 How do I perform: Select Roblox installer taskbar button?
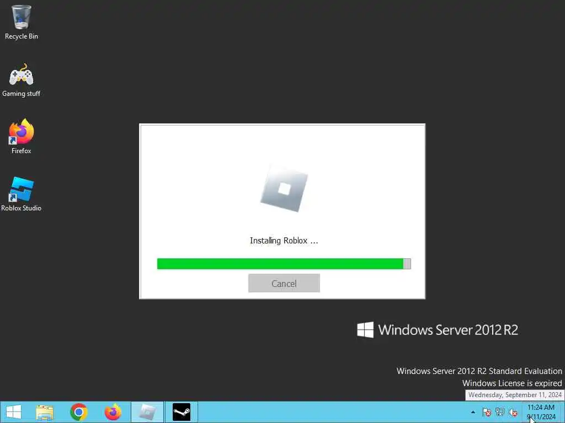coord(147,412)
